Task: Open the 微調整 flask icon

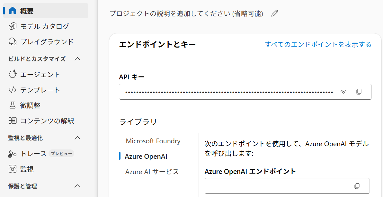Action: pyautogui.click(x=13, y=105)
